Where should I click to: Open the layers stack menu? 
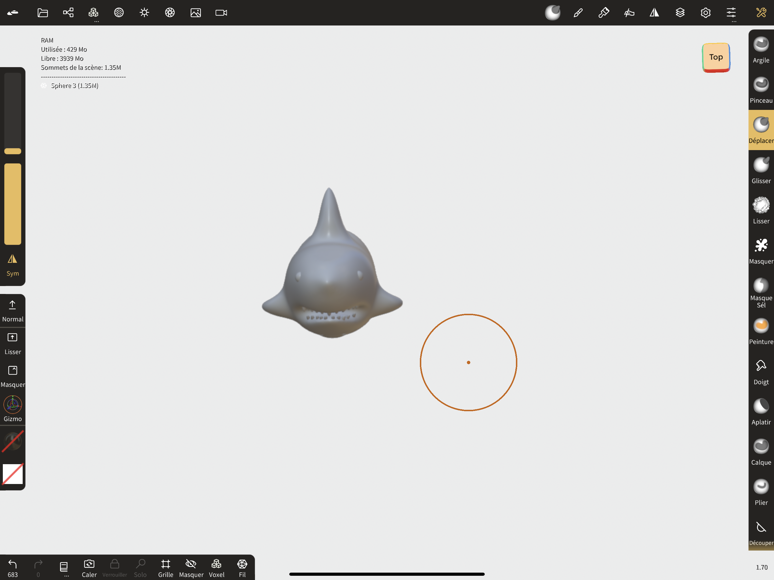coord(680,13)
